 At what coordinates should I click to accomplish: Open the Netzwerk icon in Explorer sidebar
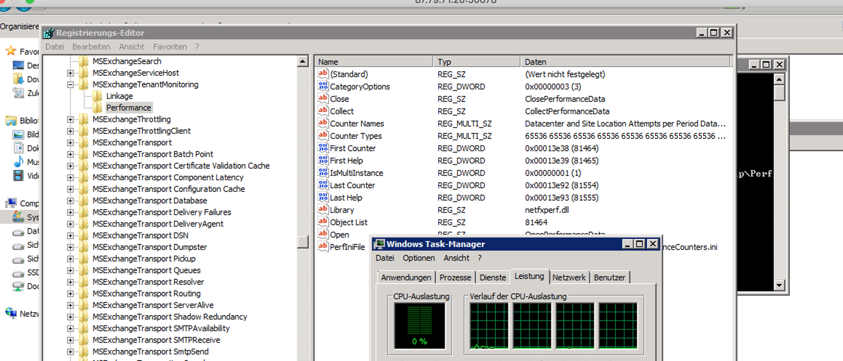tap(11, 313)
